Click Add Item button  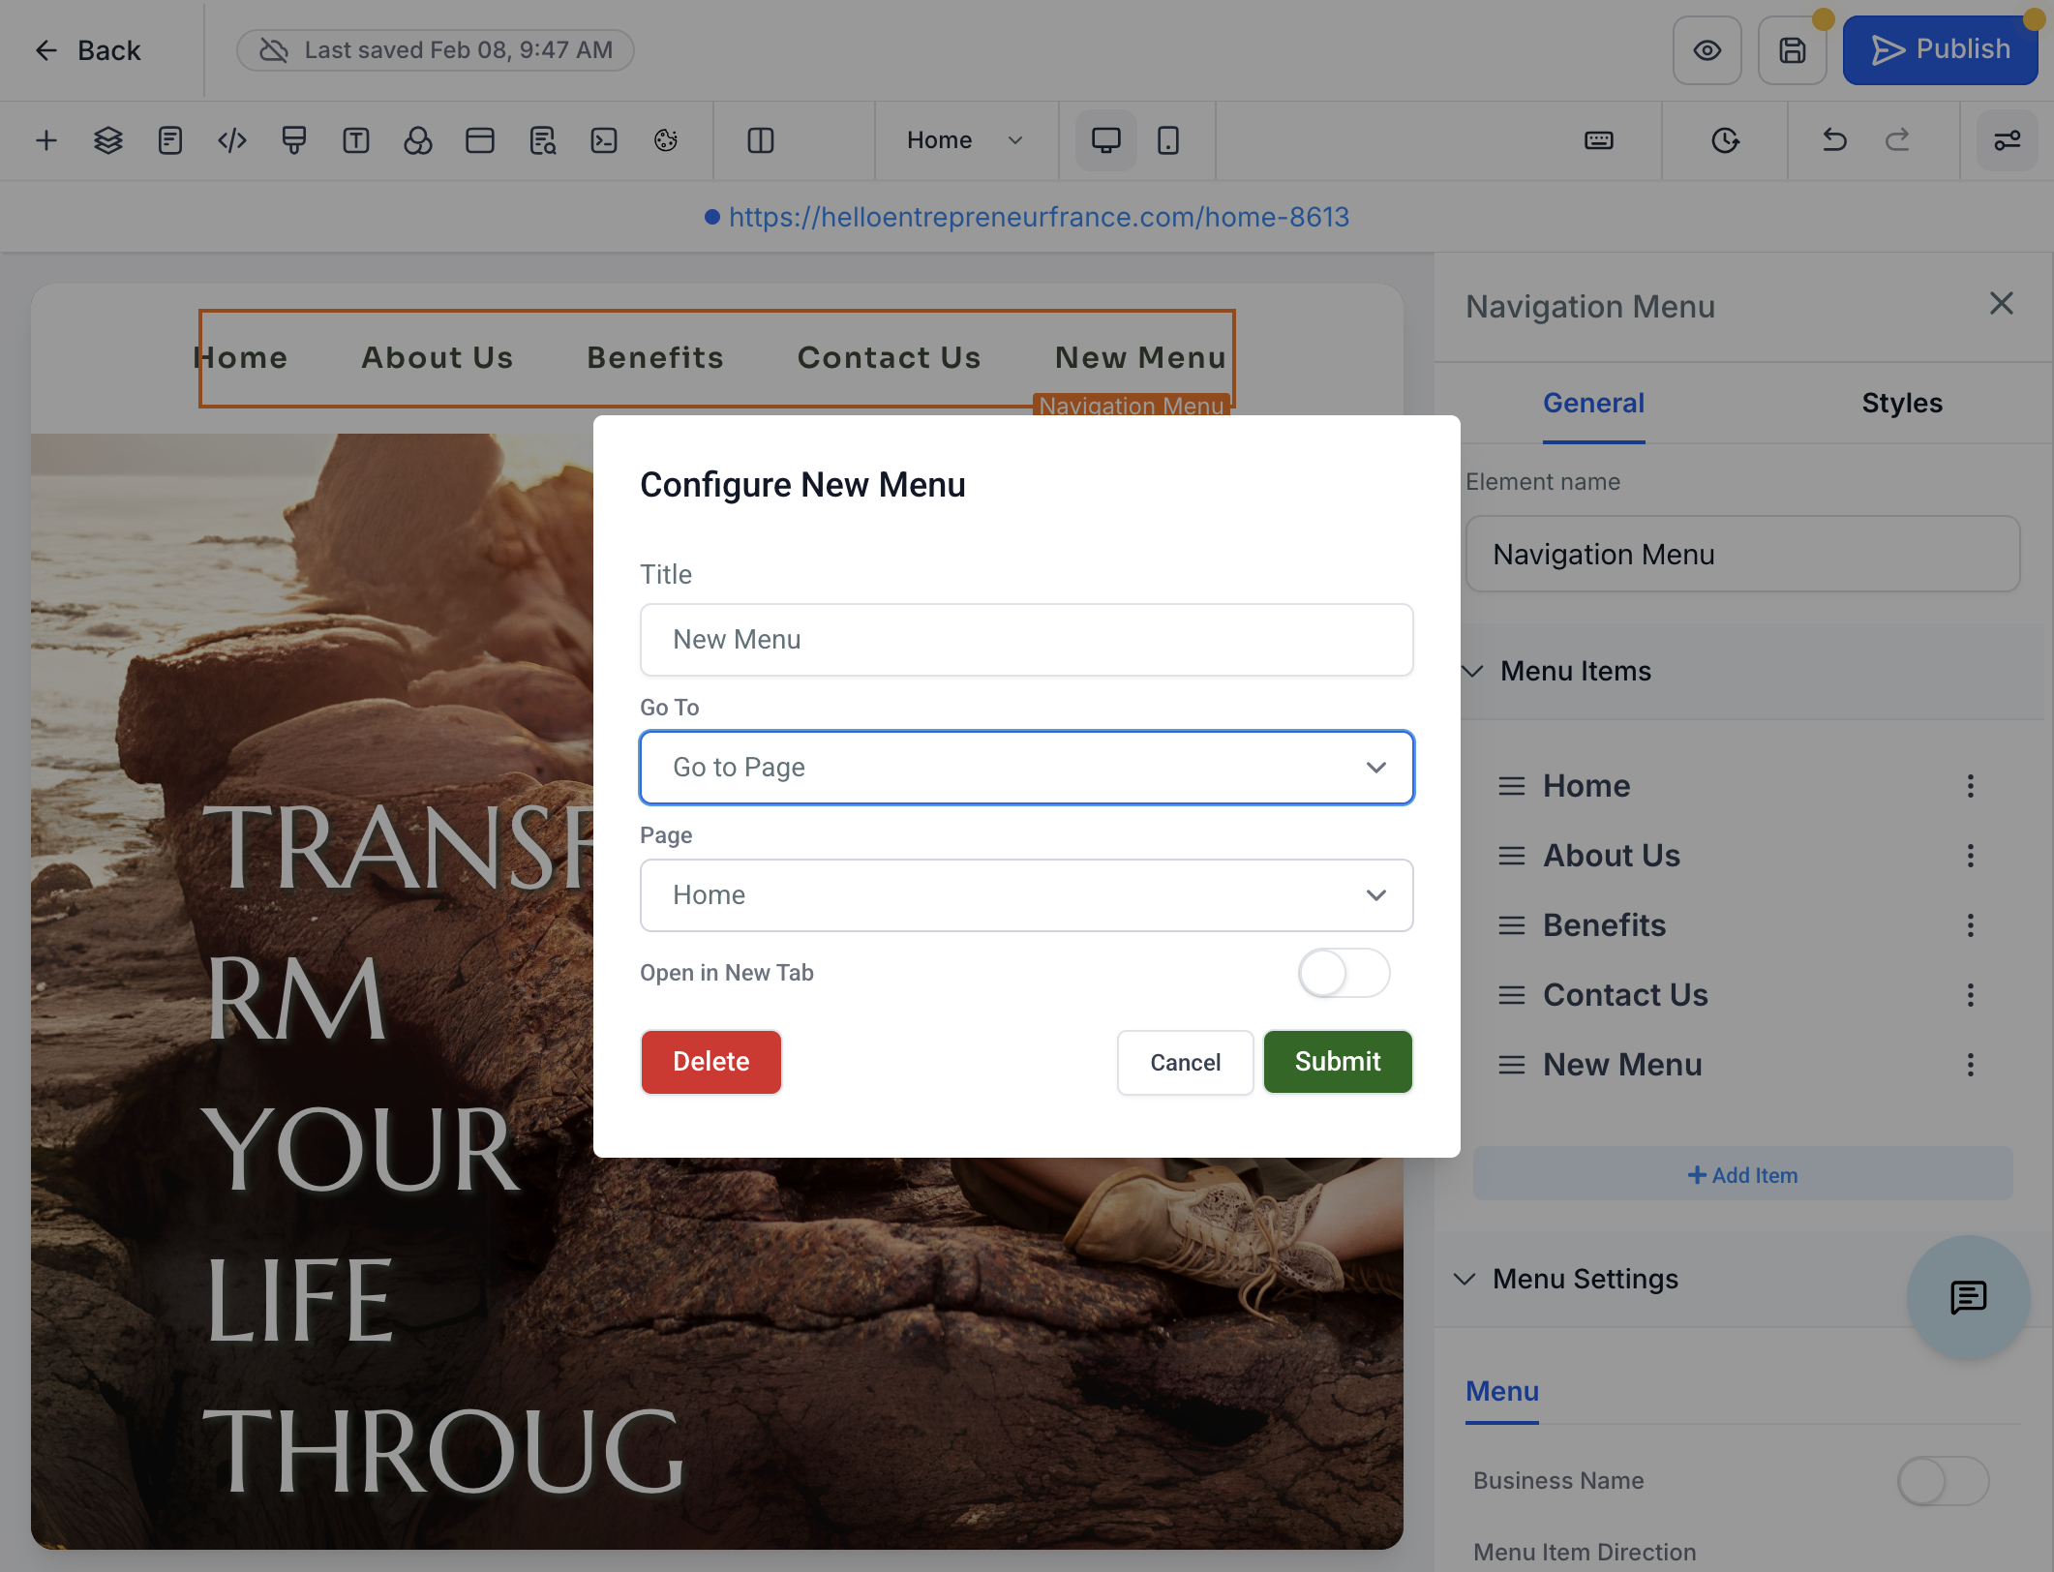tap(1742, 1174)
